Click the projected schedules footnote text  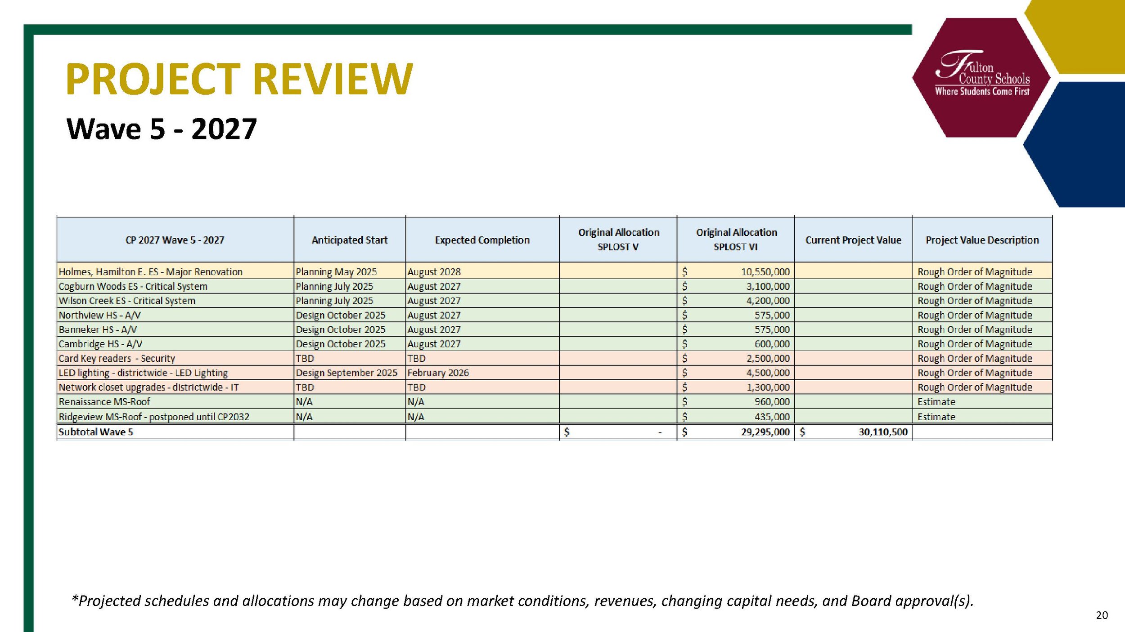[522, 601]
